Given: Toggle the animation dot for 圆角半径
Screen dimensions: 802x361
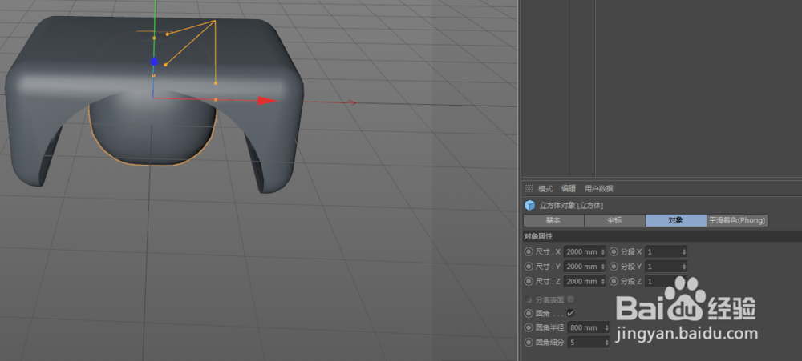Looking at the screenshot, I should point(529,328).
